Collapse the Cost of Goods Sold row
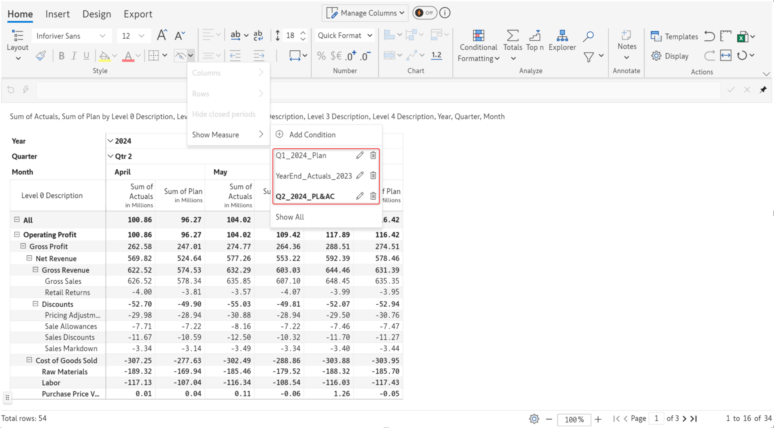 (x=29, y=360)
